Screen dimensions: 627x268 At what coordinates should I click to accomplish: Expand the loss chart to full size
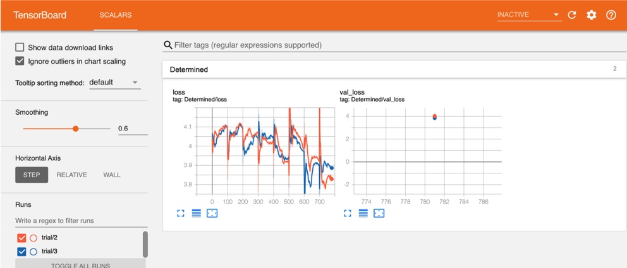181,213
